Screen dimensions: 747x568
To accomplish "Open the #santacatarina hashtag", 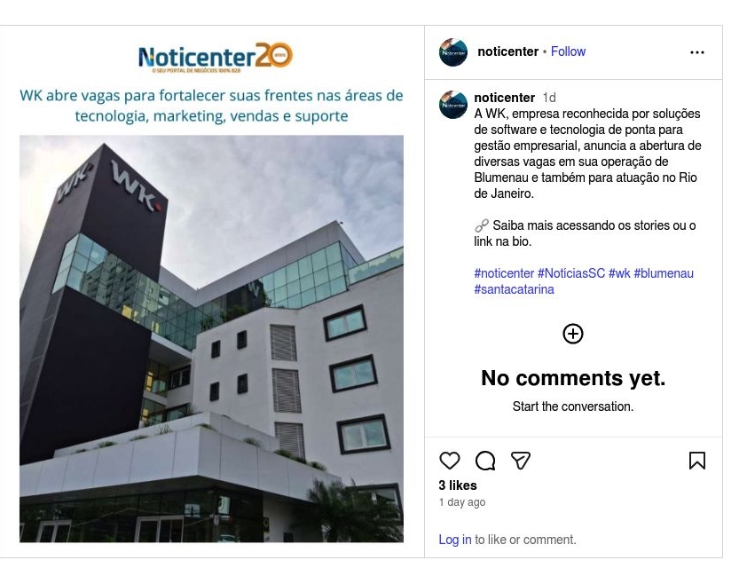I will click(514, 289).
